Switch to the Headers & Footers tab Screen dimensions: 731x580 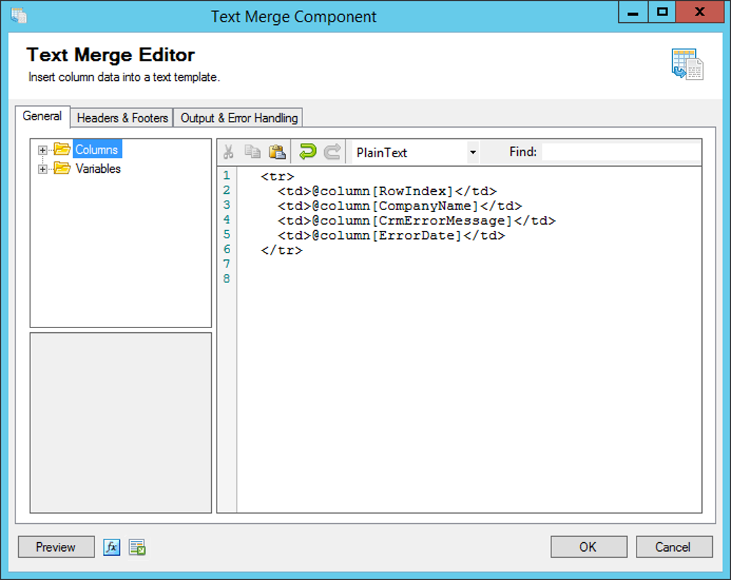[x=121, y=117]
